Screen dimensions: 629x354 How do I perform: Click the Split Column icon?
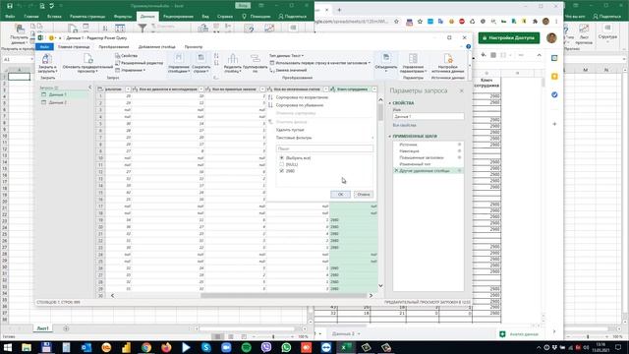pyautogui.click(x=233, y=59)
